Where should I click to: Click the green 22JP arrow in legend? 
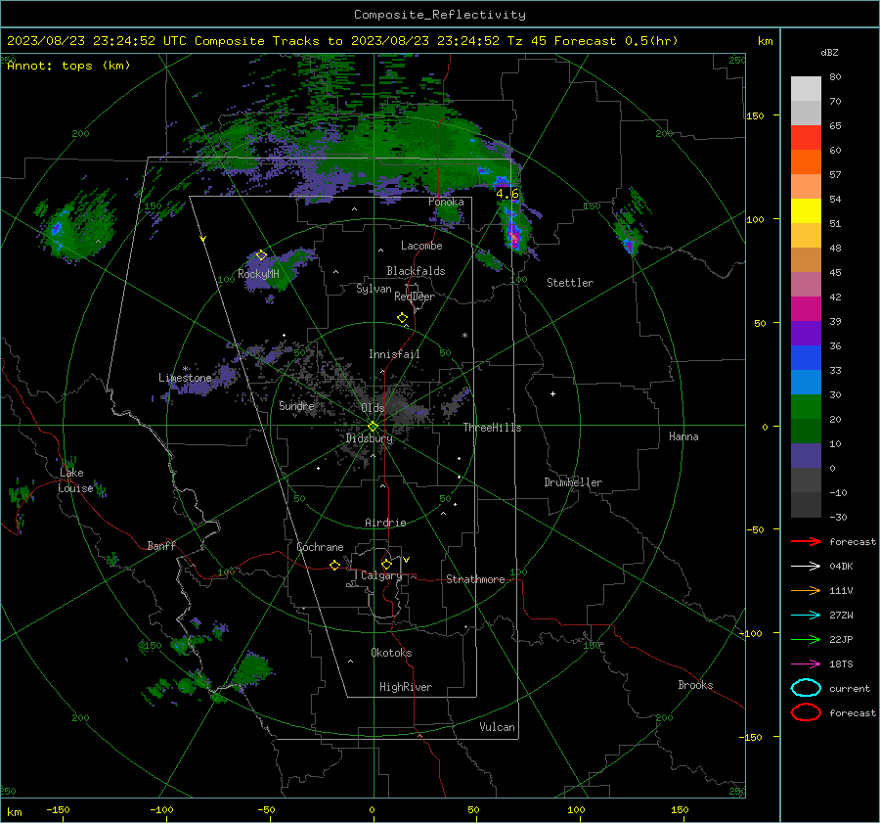pyautogui.click(x=806, y=639)
